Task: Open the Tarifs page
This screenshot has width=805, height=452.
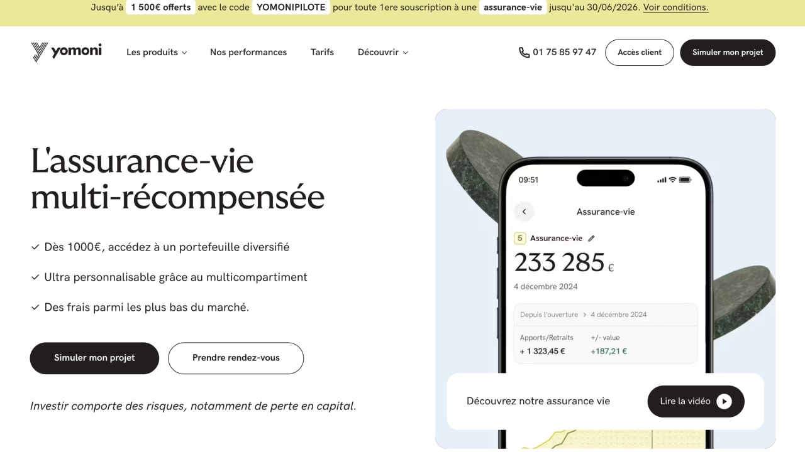Action: pyautogui.click(x=322, y=52)
